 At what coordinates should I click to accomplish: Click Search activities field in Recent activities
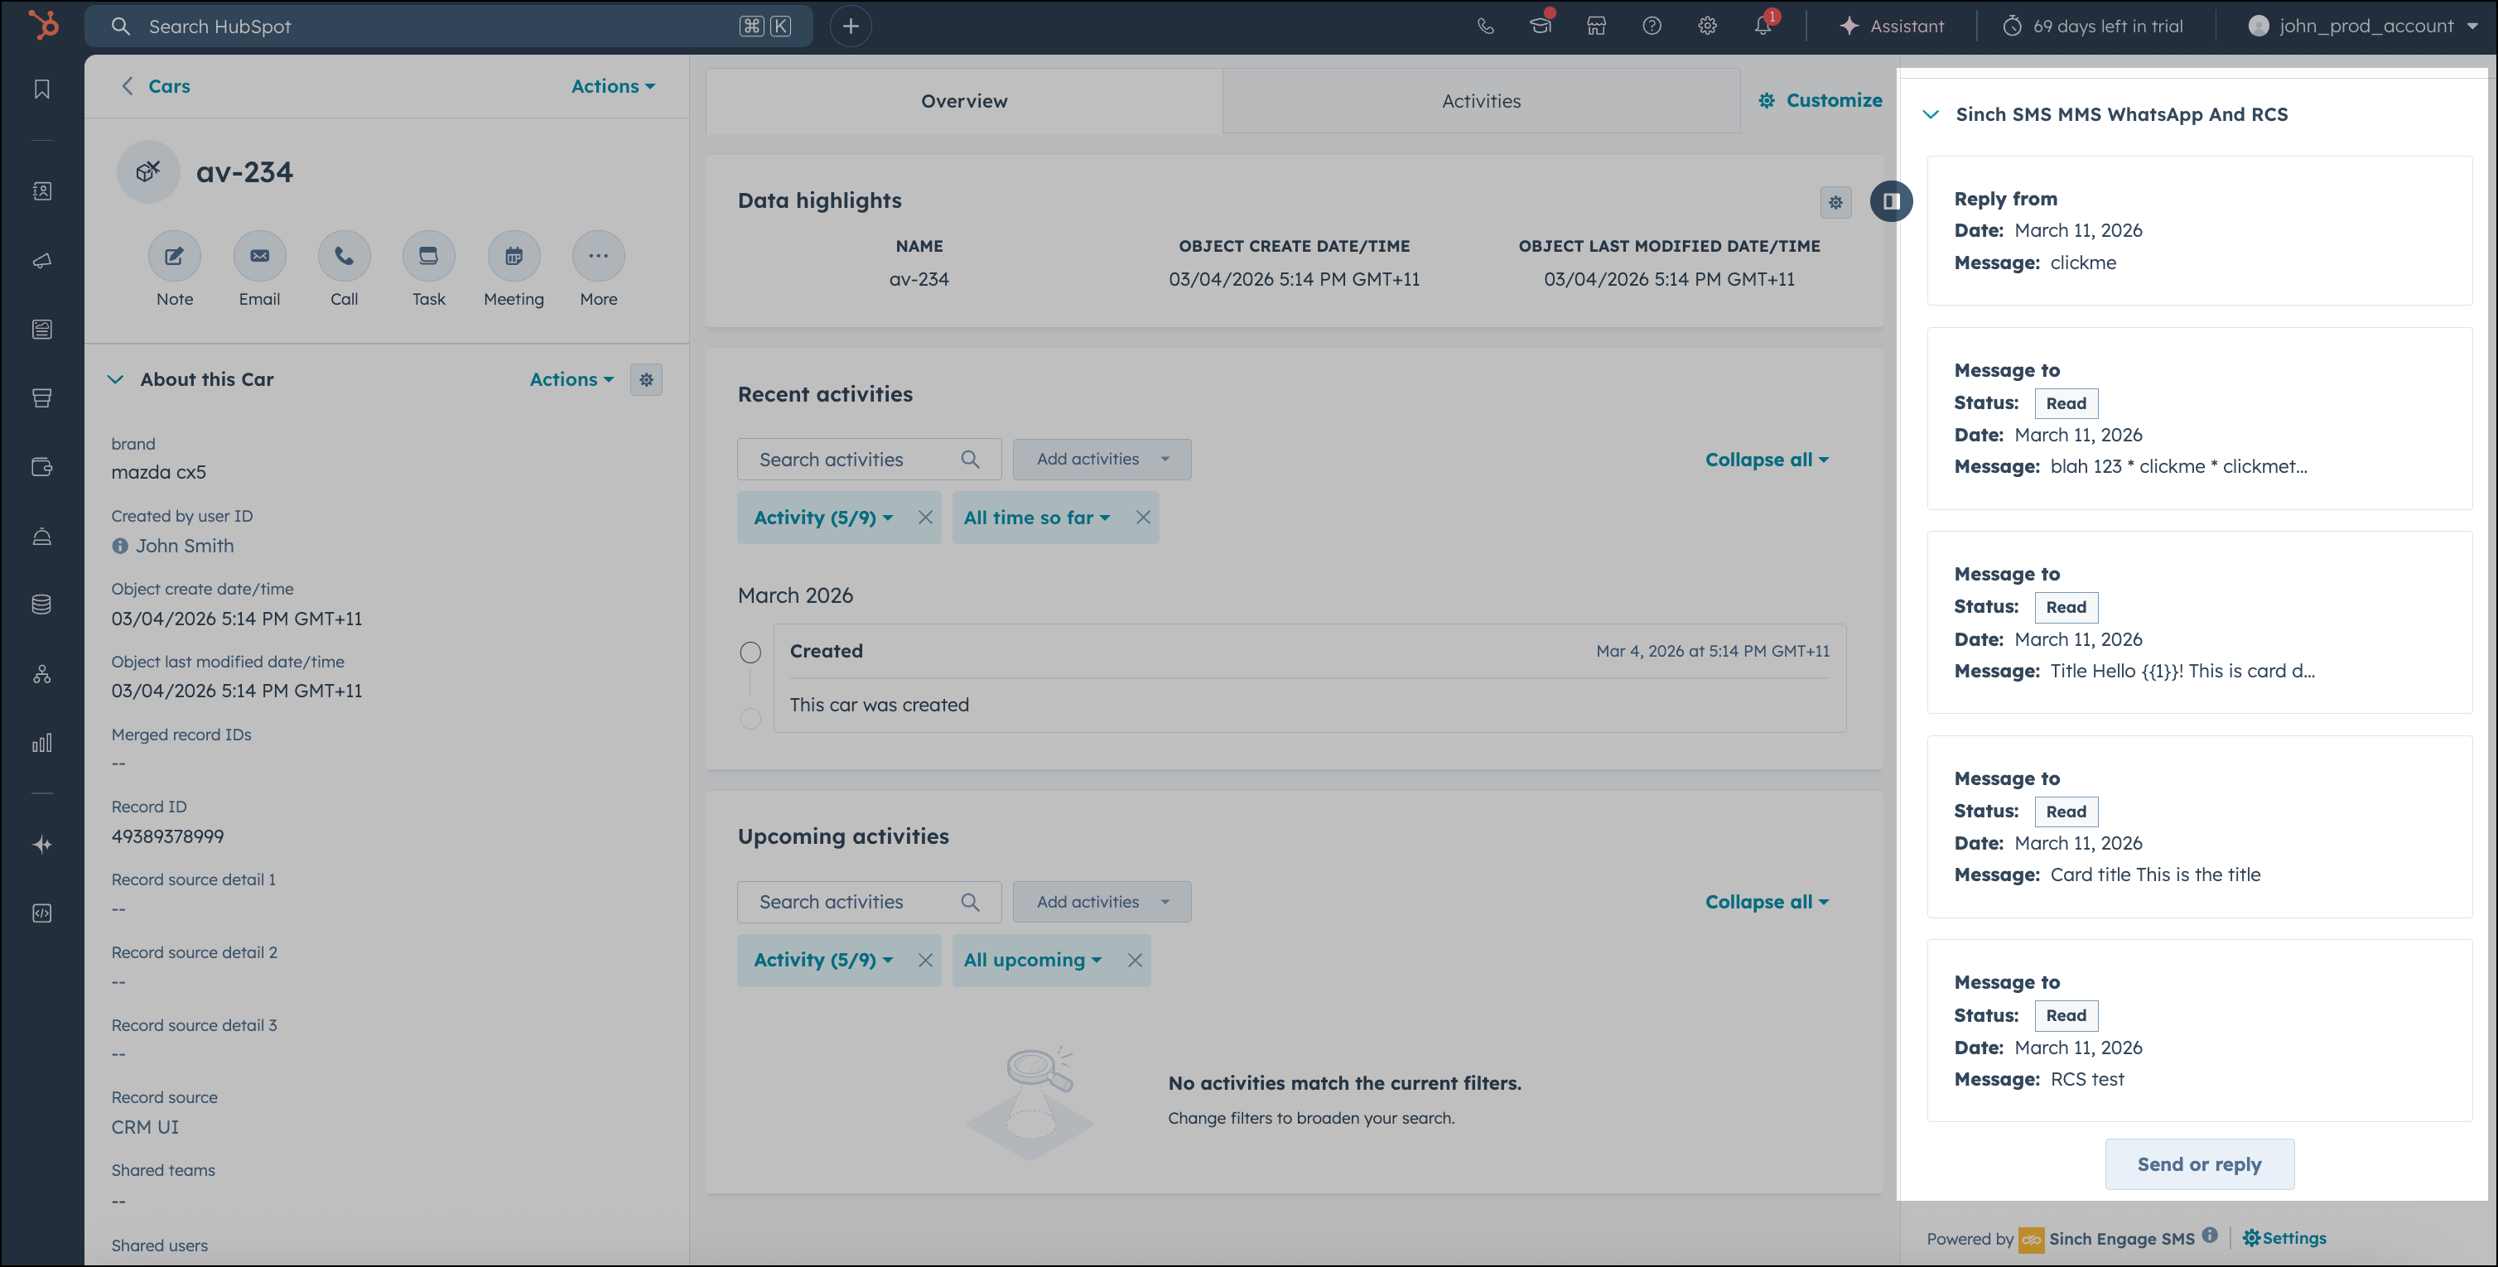[x=869, y=460]
